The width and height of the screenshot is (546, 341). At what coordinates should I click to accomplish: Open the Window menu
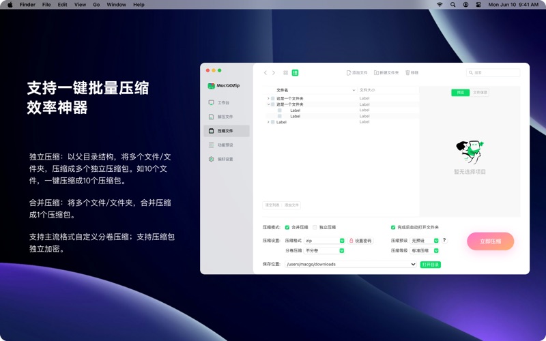[x=116, y=5]
